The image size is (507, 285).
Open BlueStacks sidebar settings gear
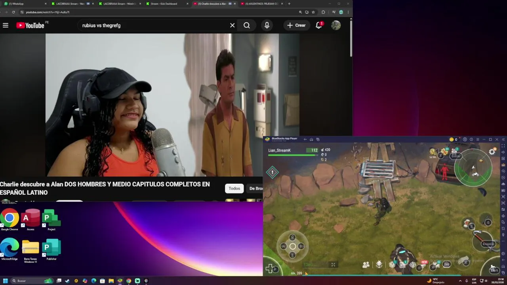click(x=503, y=253)
